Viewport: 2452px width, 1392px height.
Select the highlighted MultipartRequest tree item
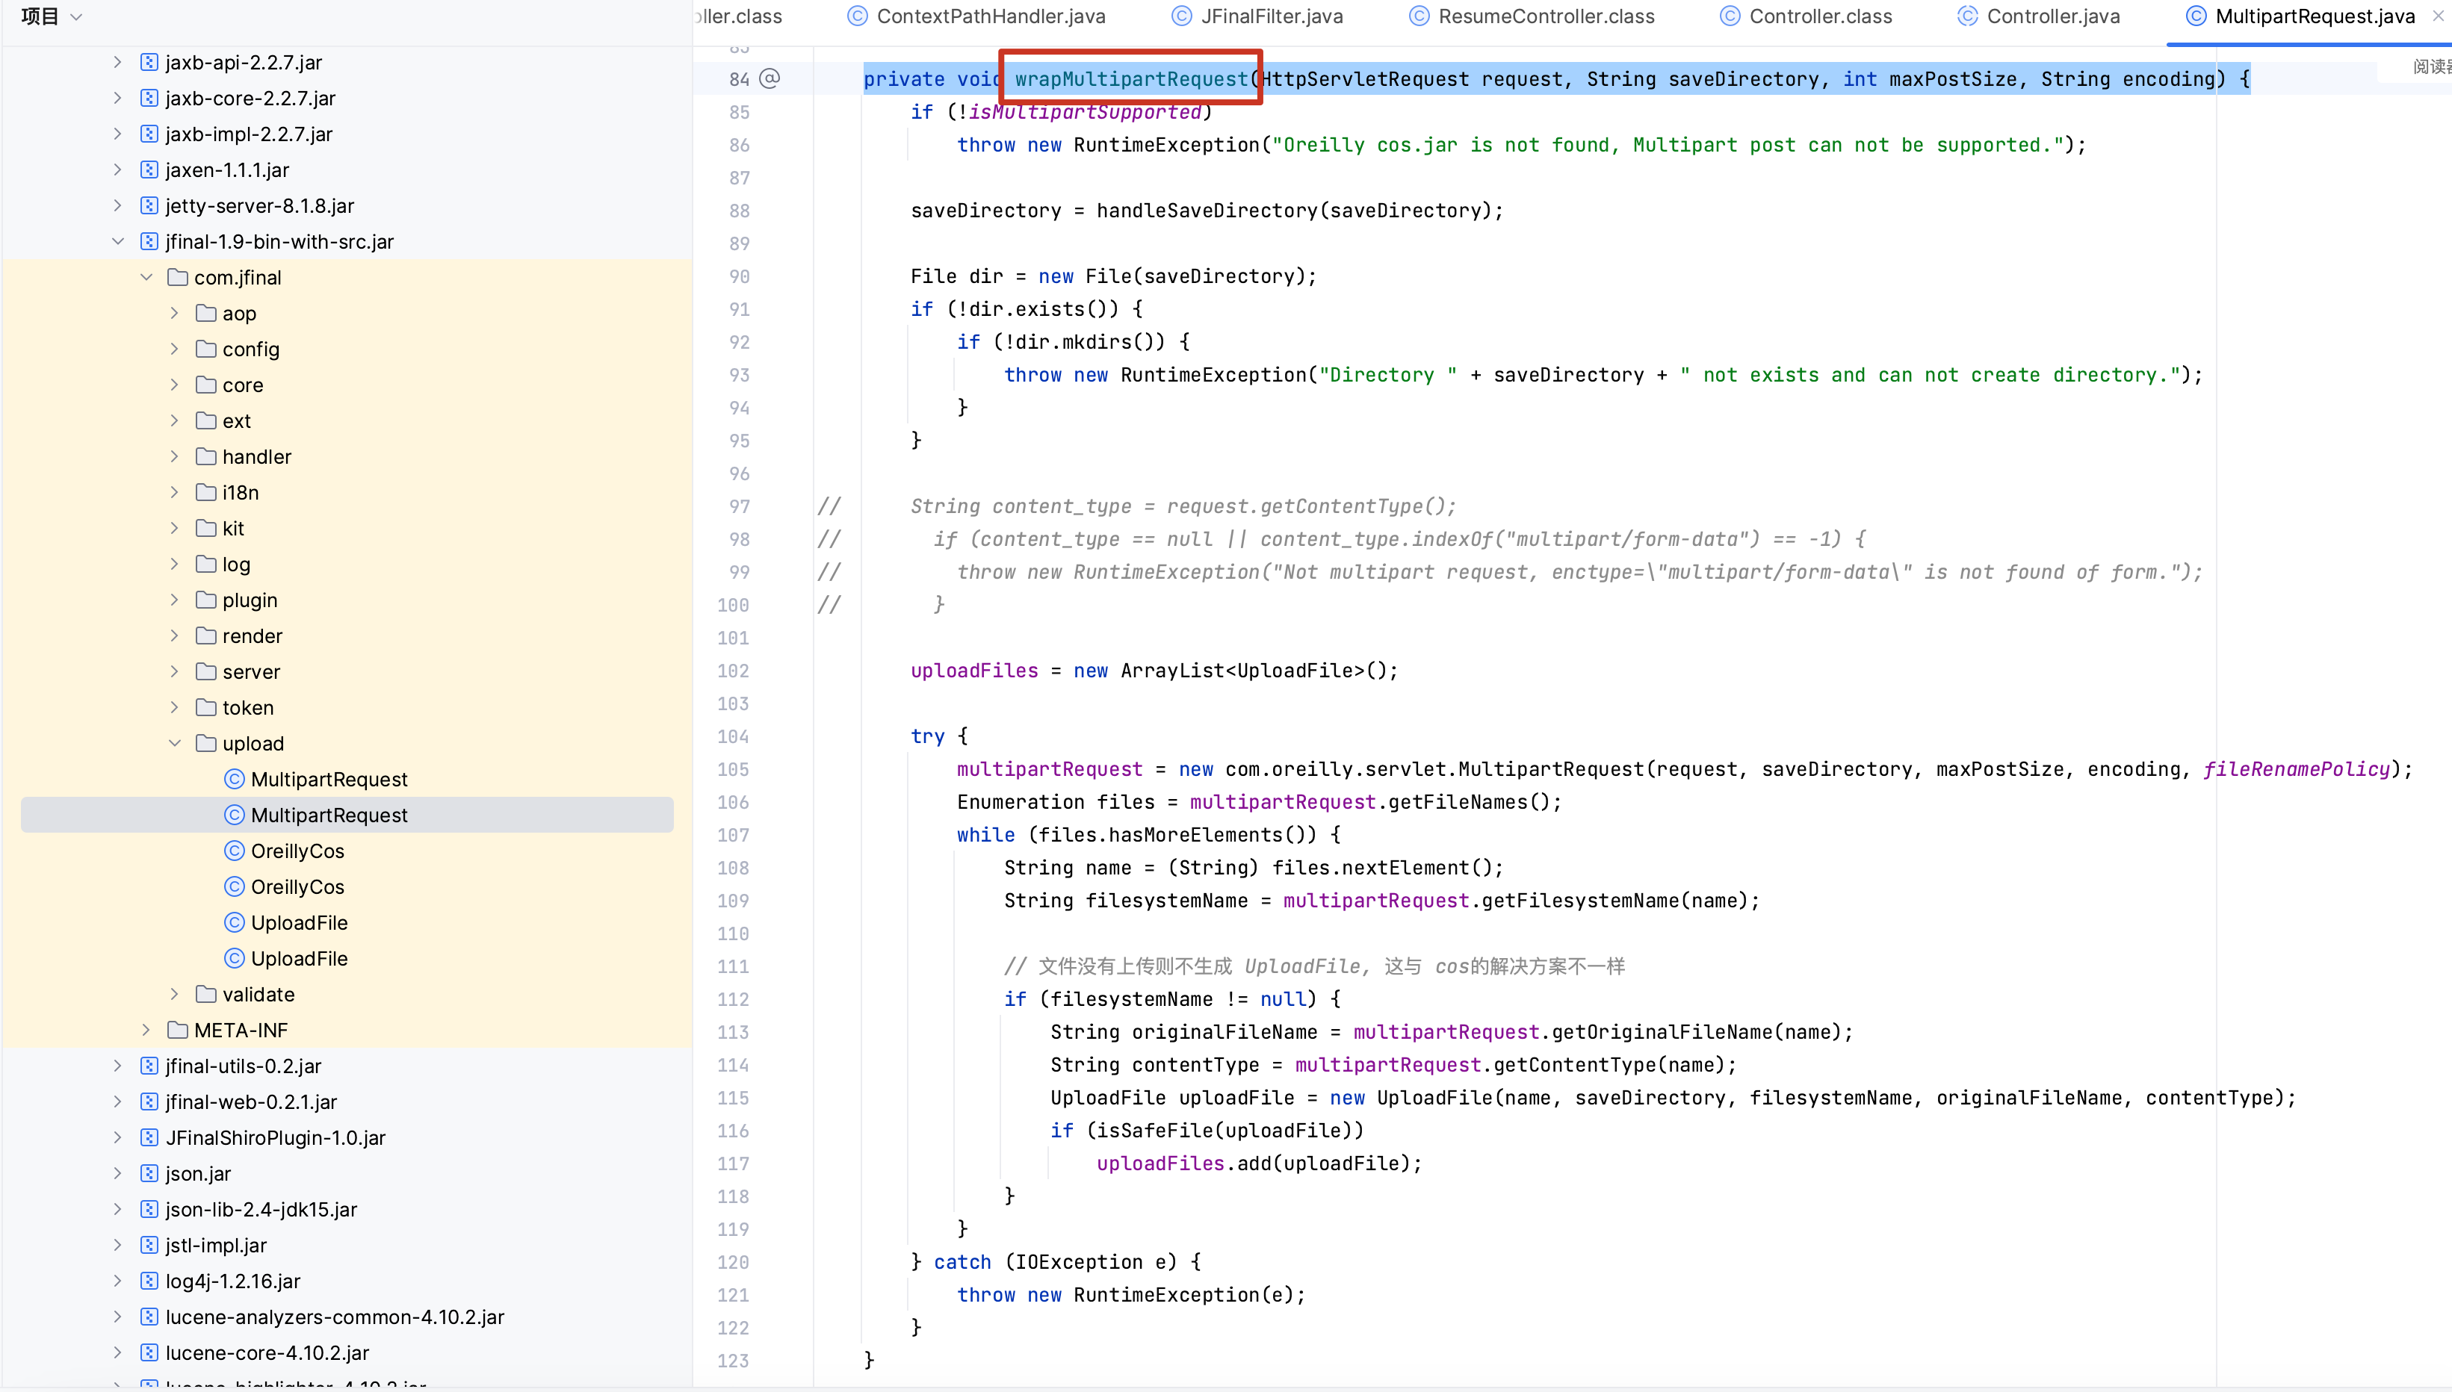329,815
